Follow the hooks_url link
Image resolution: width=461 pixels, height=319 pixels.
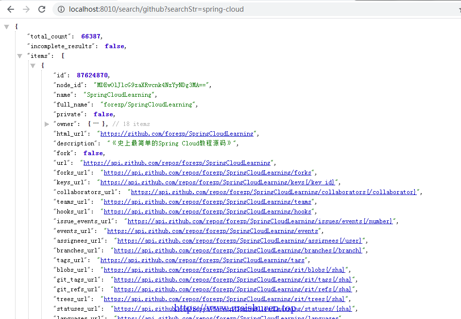pos(207,212)
